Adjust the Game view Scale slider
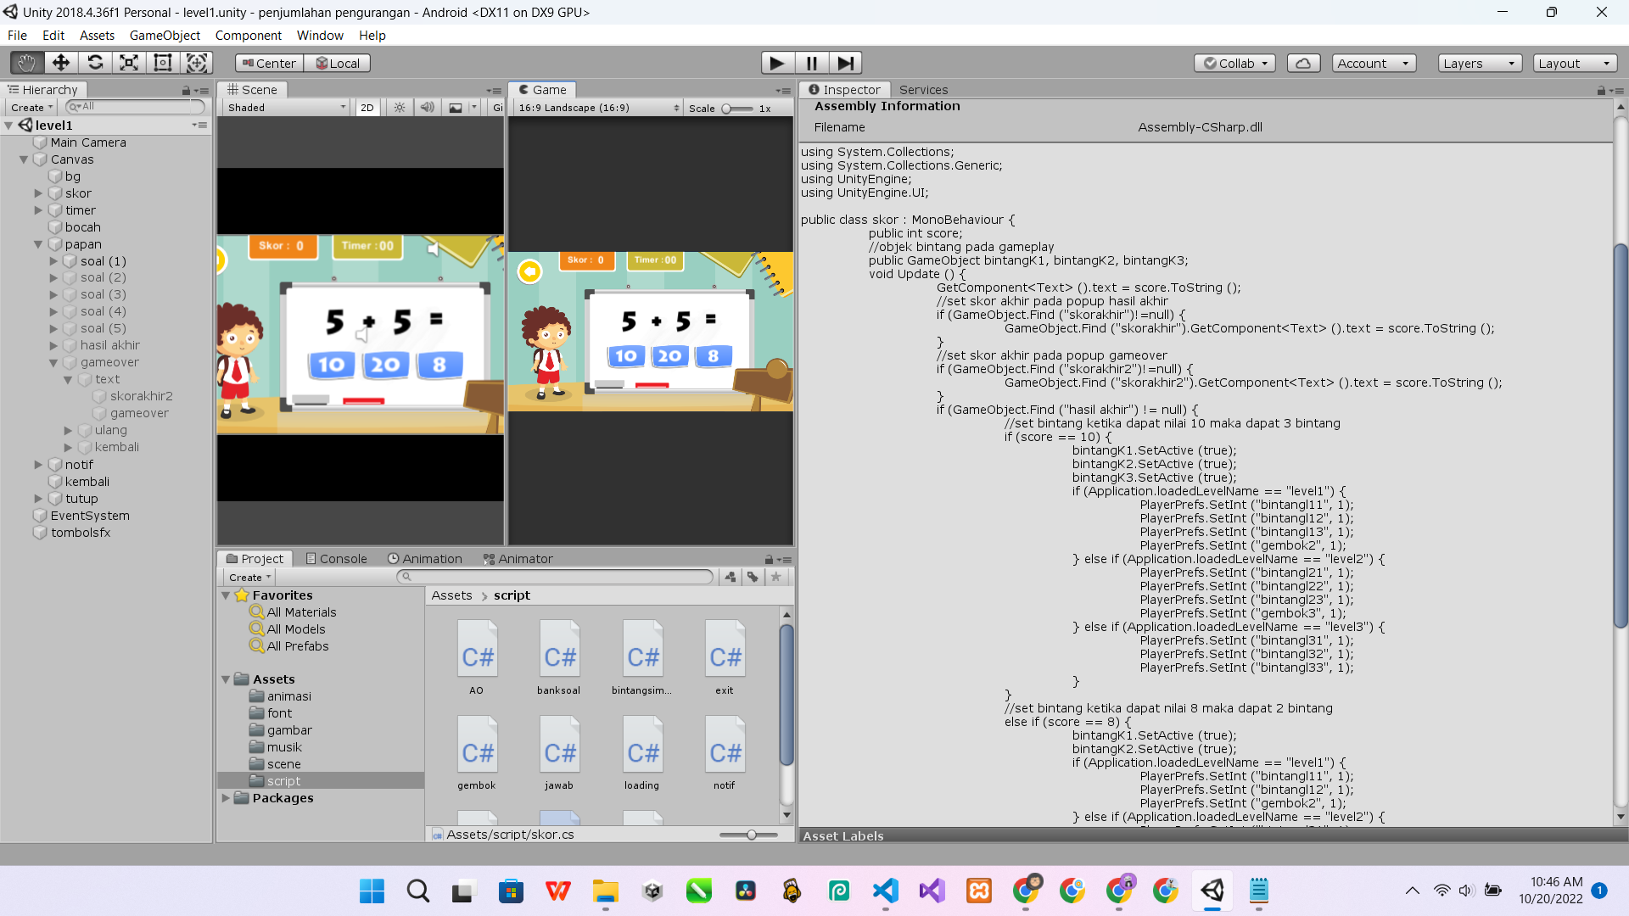Image resolution: width=1629 pixels, height=916 pixels. [727, 109]
